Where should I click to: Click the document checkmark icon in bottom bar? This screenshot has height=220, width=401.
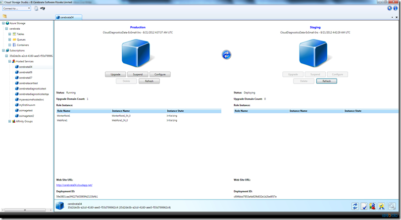(364, 206)
